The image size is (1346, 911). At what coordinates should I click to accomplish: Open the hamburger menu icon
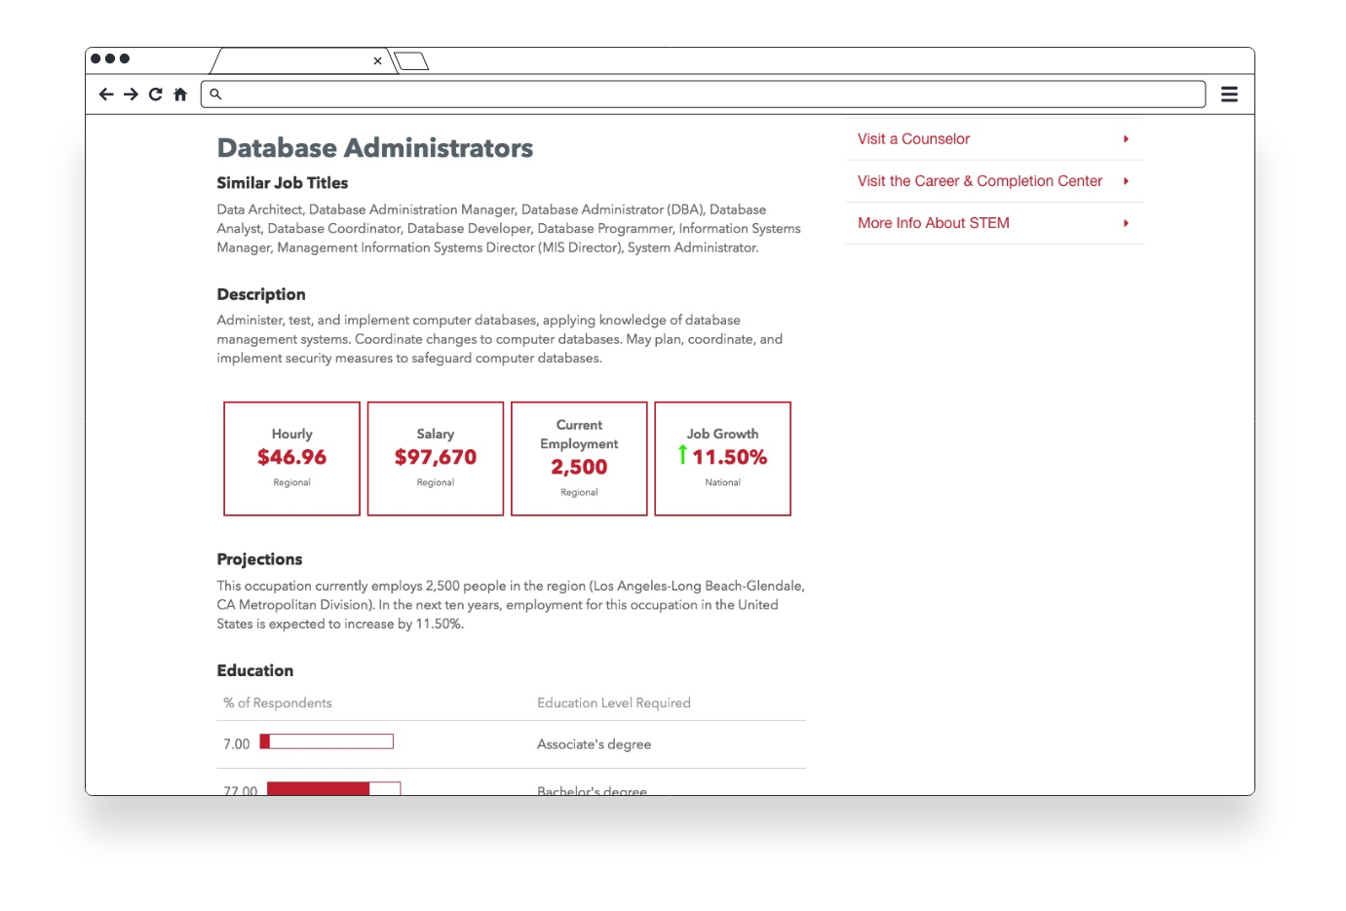coord(1229,95)
